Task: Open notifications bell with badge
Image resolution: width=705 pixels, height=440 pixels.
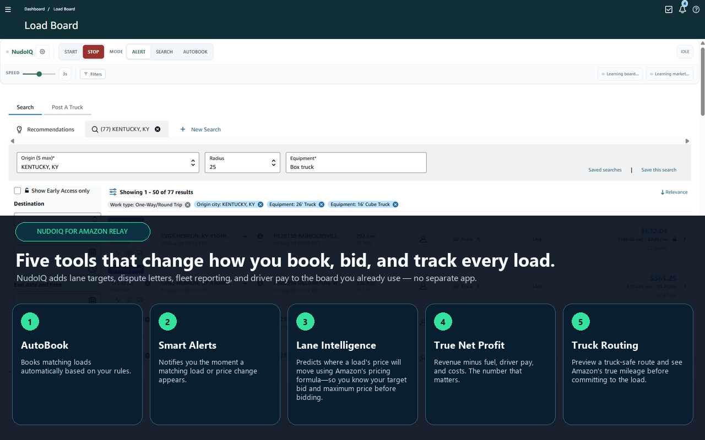Action: coord(683,8)
